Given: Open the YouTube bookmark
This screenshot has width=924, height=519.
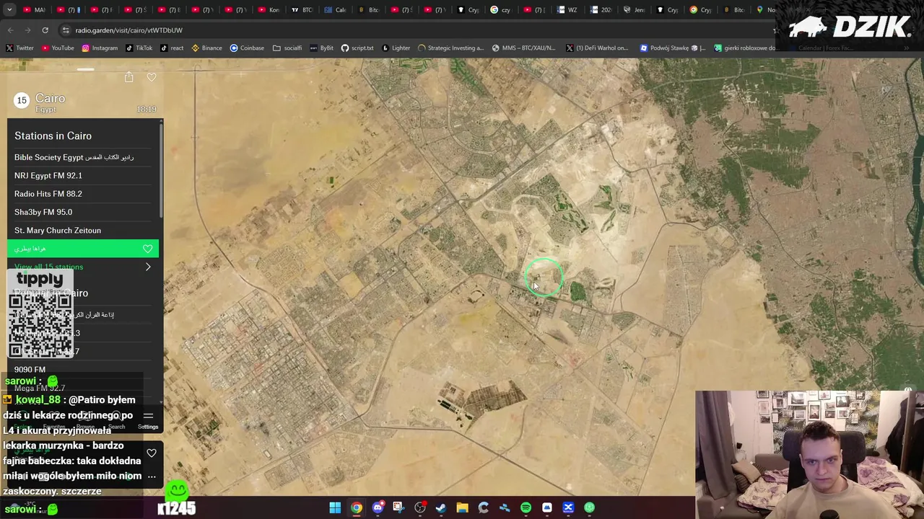Looking at the screenshot, I should [x=57, y=48].
